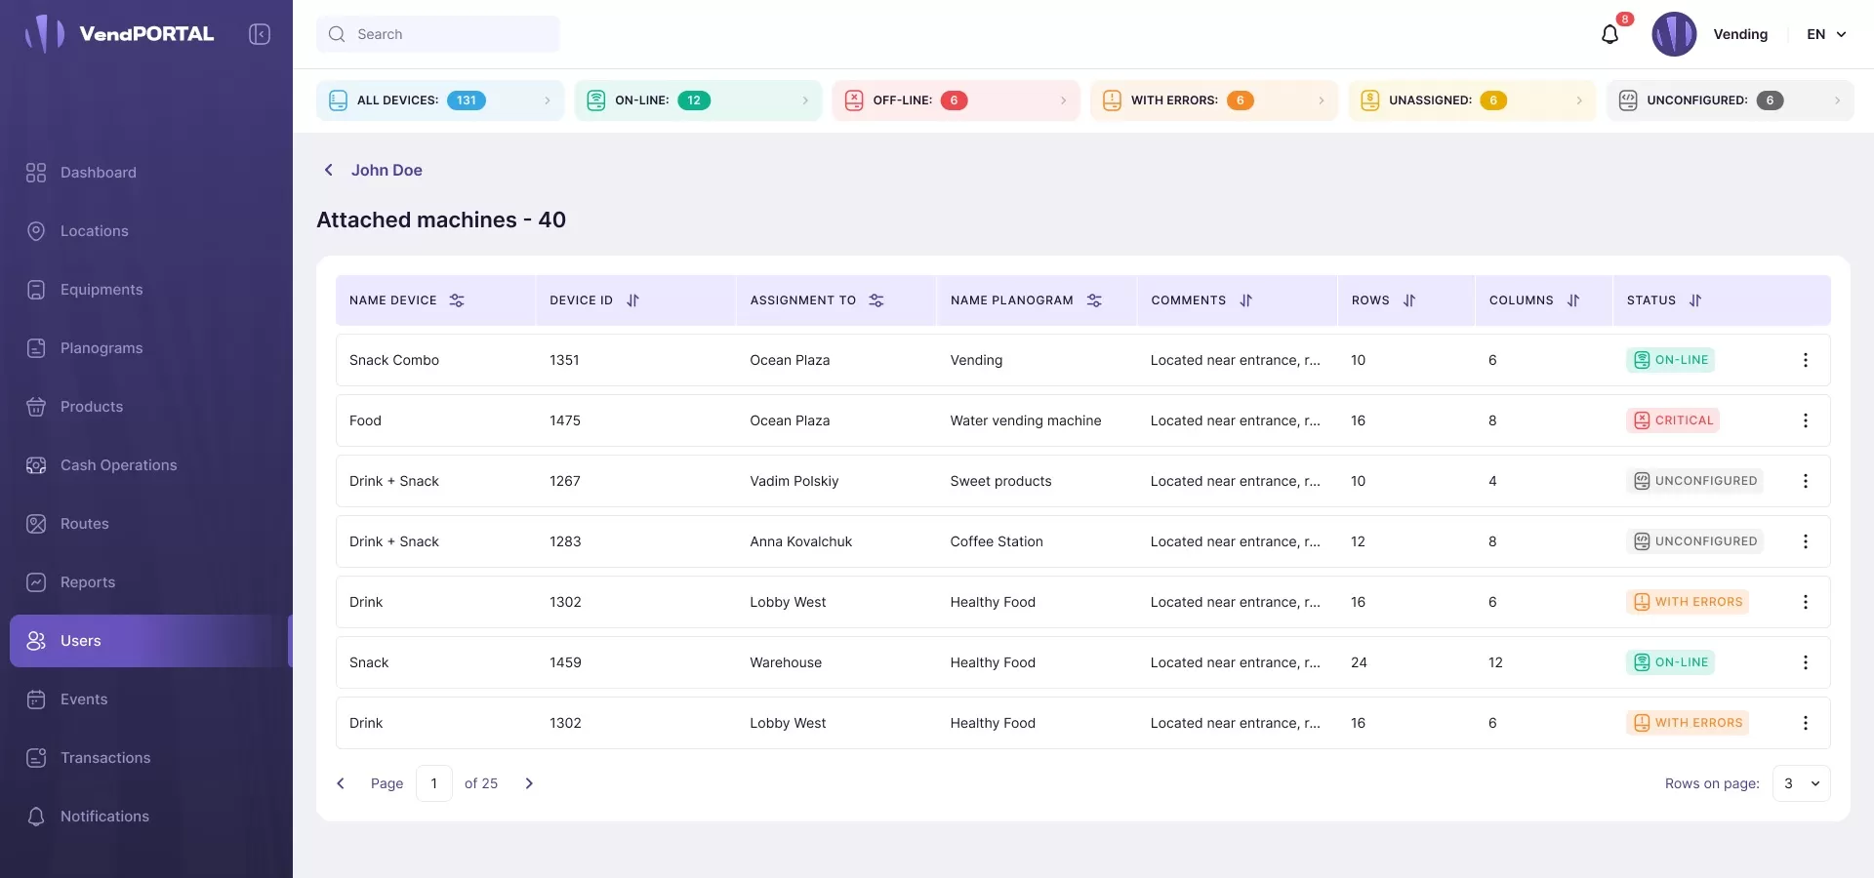Screen dimensions: 1874x878
Task: Click the Search input field
Action: coord(438,34)
